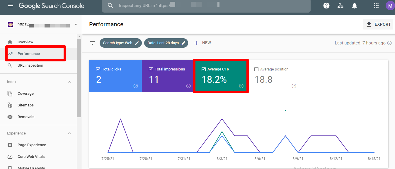Image resolution: width=395 pixels, height=169 pixels.
Task: Collapse the Index section
Action: (x=69, y=82)
